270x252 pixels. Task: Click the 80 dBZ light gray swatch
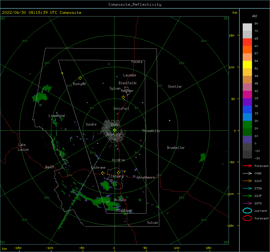[x=247, y=27]
